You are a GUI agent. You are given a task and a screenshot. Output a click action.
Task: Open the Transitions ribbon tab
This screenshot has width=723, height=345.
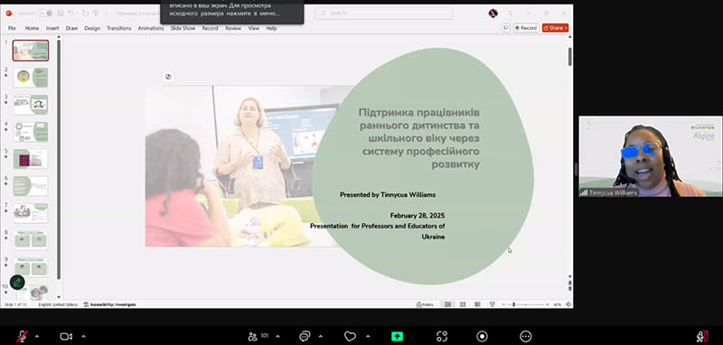point(119,28)
